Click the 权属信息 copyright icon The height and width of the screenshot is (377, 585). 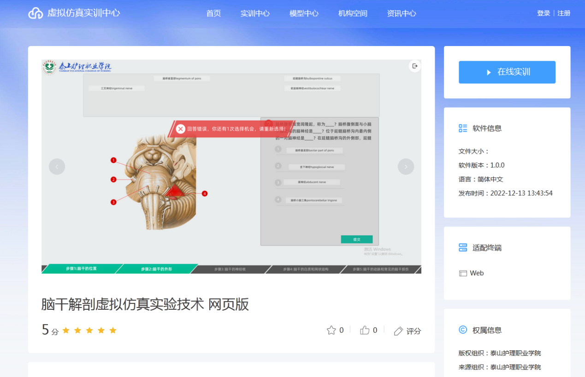463,330
